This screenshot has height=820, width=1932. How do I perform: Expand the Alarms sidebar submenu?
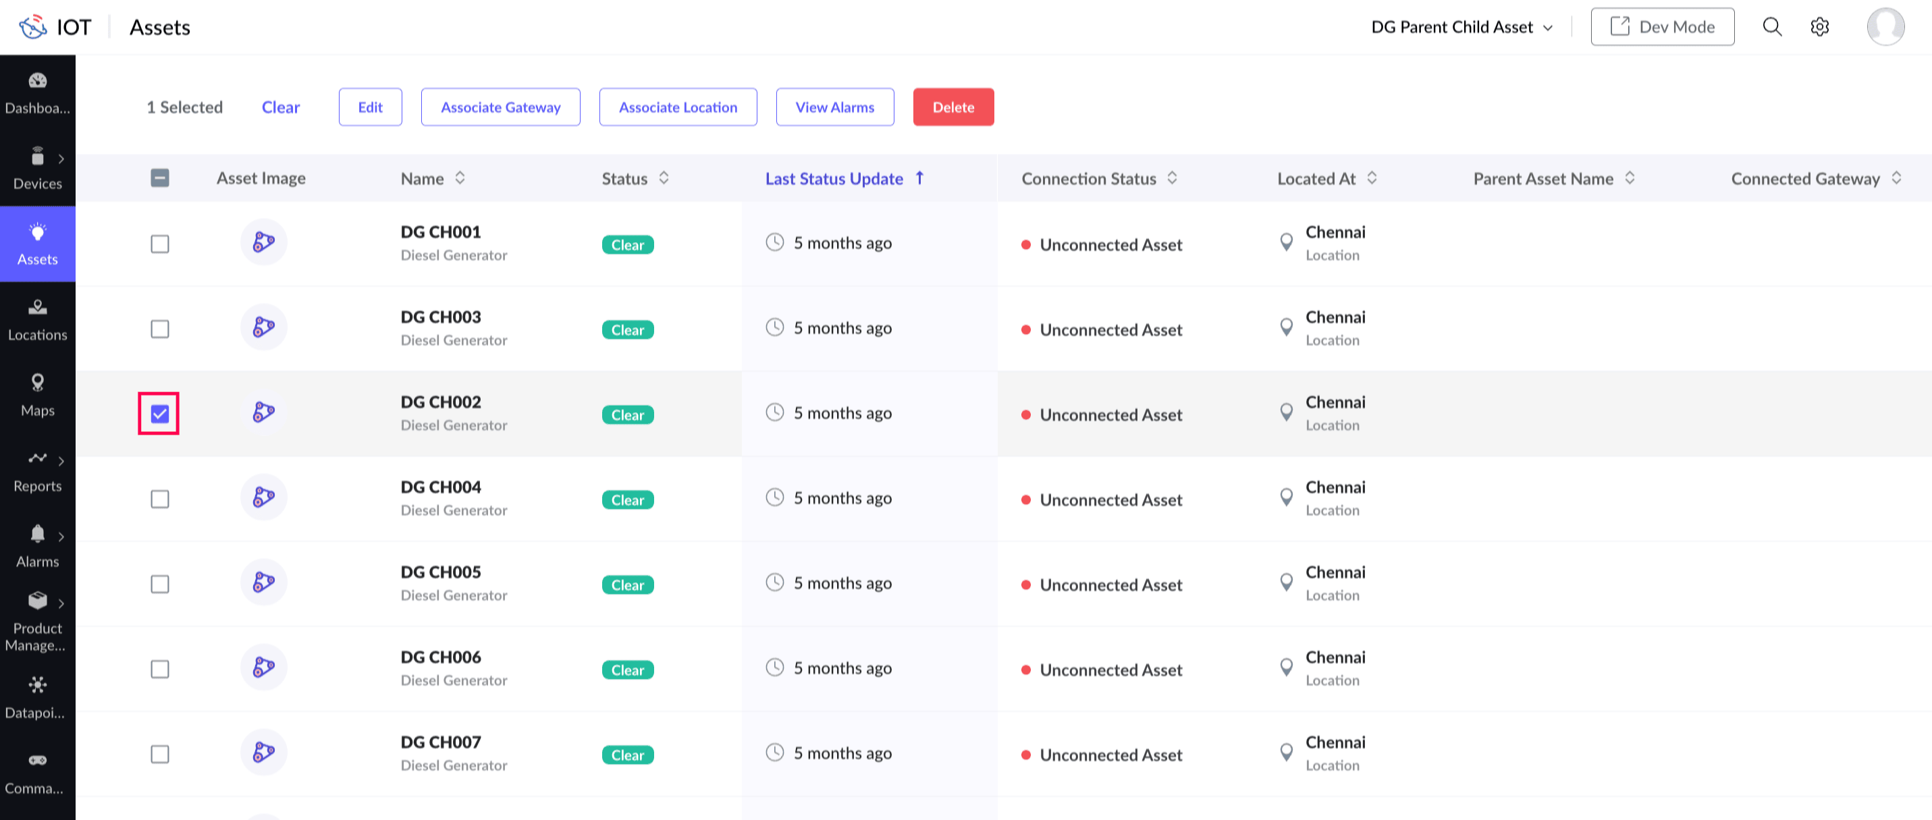coord(61,537)
